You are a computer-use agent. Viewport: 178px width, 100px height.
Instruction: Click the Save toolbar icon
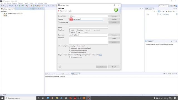pos(6,6)
